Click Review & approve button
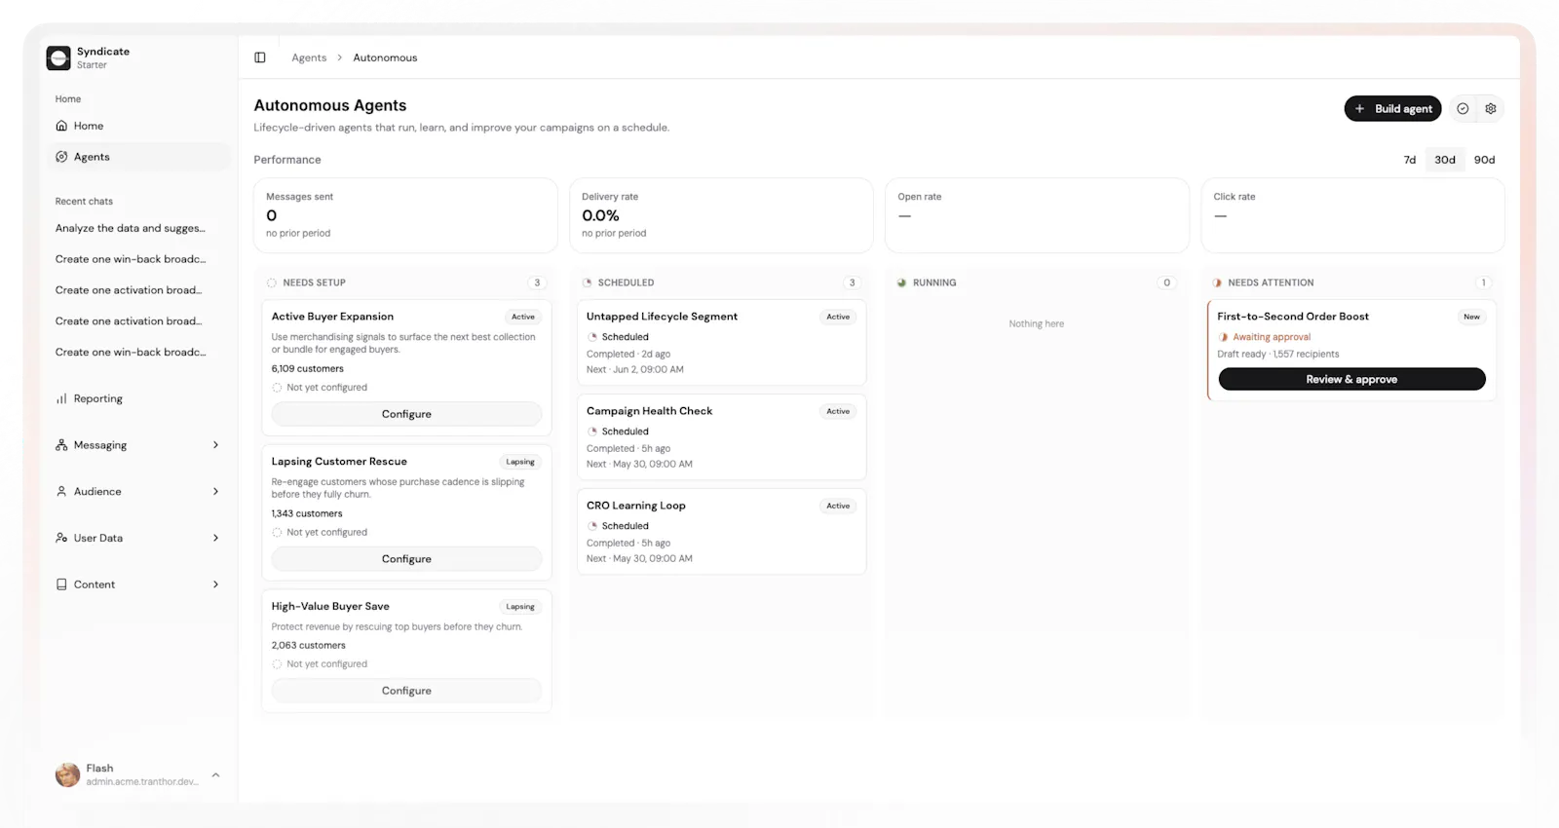 1351,380
